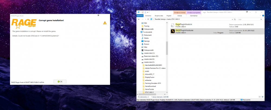Click the RAGEPluginHook.exe Rockstar icon
This screenshot has height=110, width=271.
173,31
